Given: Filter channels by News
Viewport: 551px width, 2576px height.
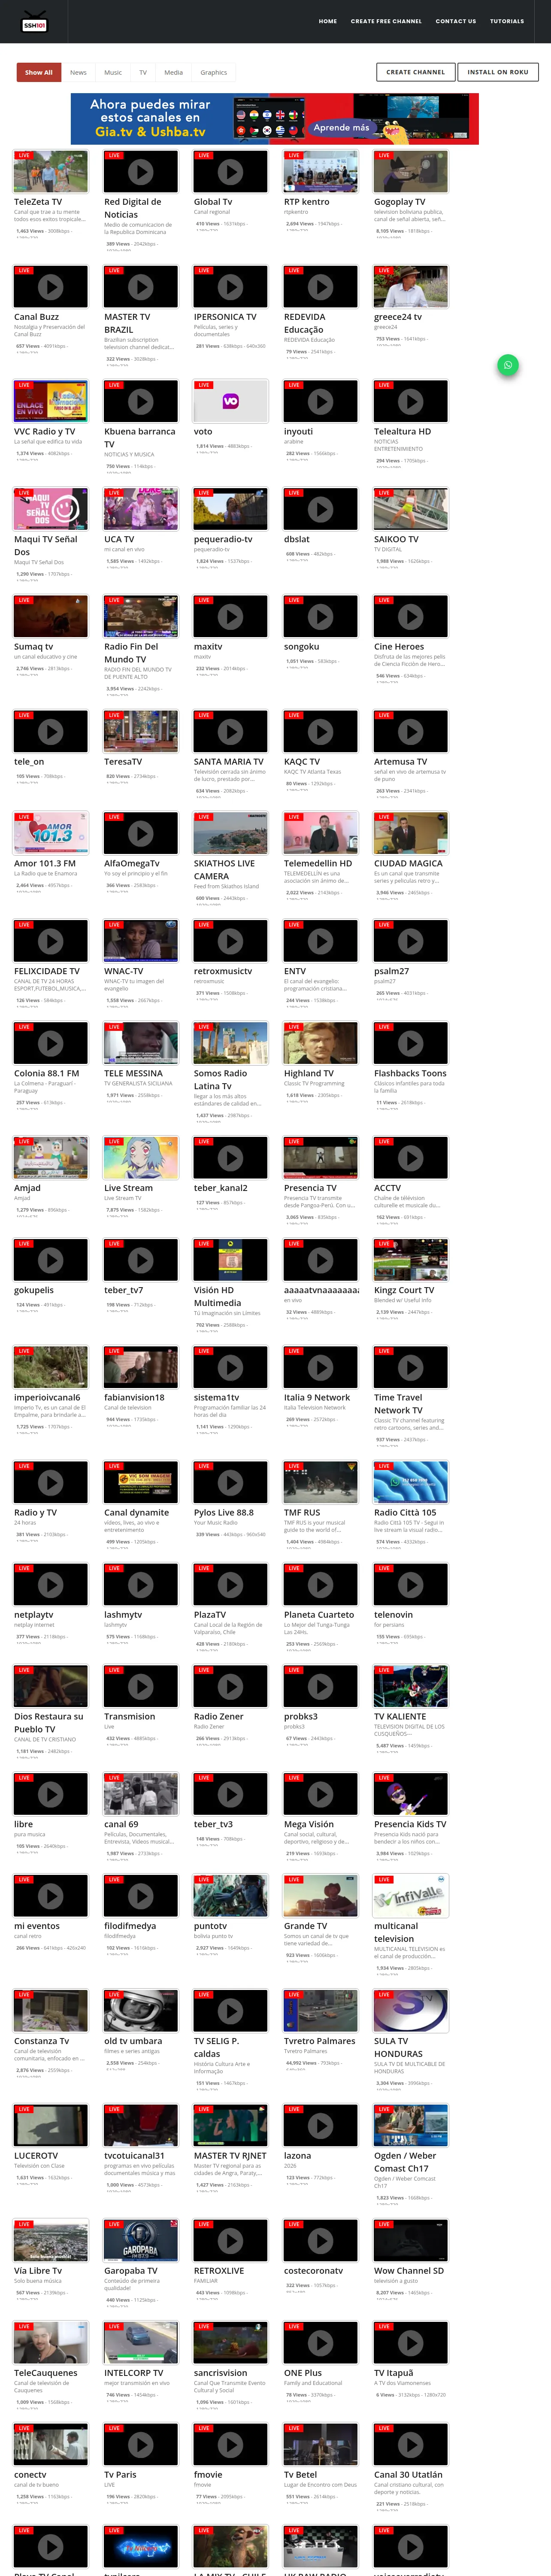Looking at the screenshot, I should [x=78, y=72].
